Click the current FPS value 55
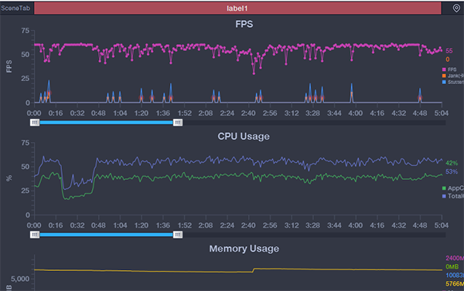 [x=449, y=51]
